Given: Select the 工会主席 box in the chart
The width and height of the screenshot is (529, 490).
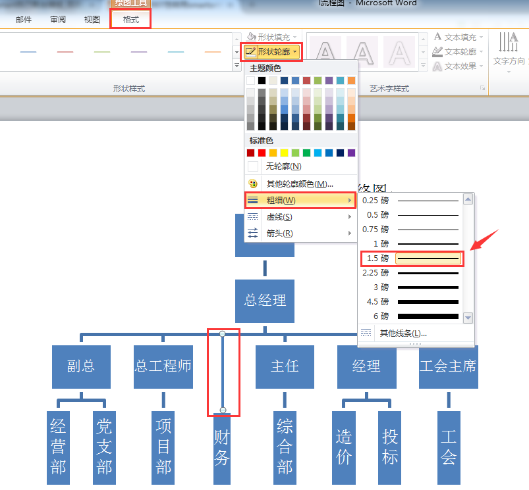Looking at the screenshot, I should [449, 367].
